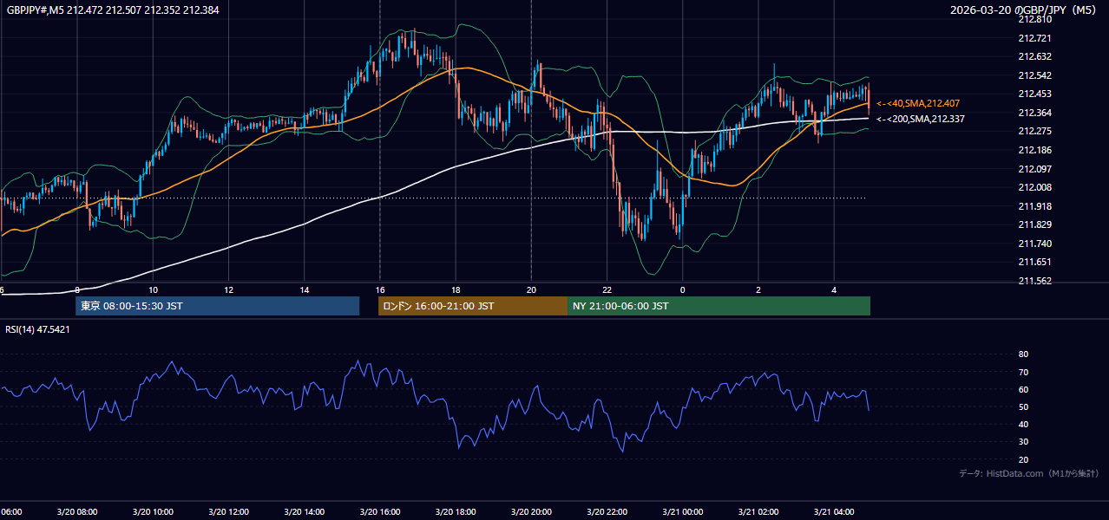The image size is (1109, 520).
Task: Click RSI scale value 80
Action: 1024,354
